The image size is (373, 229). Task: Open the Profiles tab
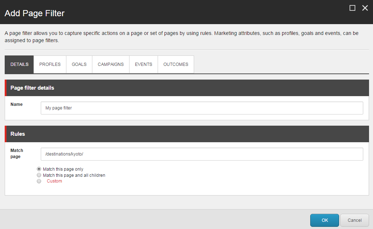[x=50, y=64]
